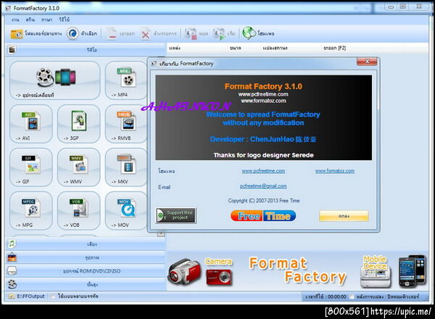
Task: Open the Language menu in menu bar
Action: (46, 20)
